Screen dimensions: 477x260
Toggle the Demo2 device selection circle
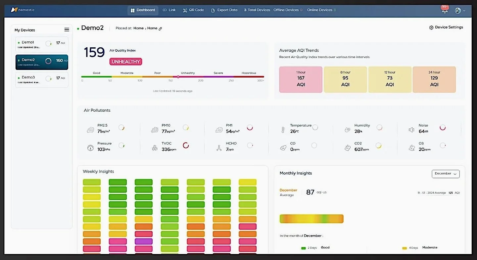(49, 61)
